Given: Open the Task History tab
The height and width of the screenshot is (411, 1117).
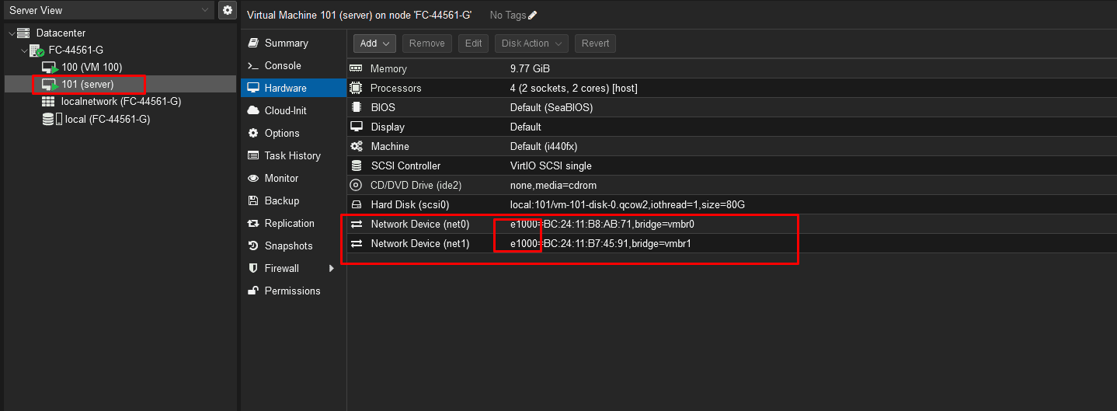Looking at the screenshot, I should coord(294,155).
